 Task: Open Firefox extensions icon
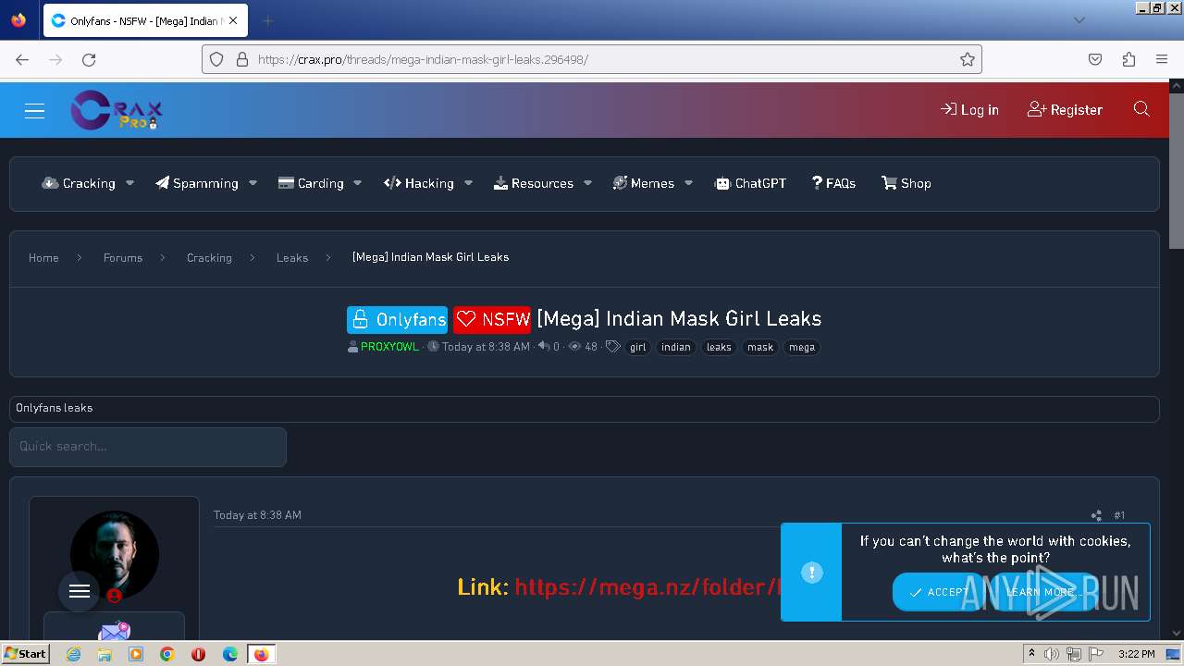(1128, 59)
